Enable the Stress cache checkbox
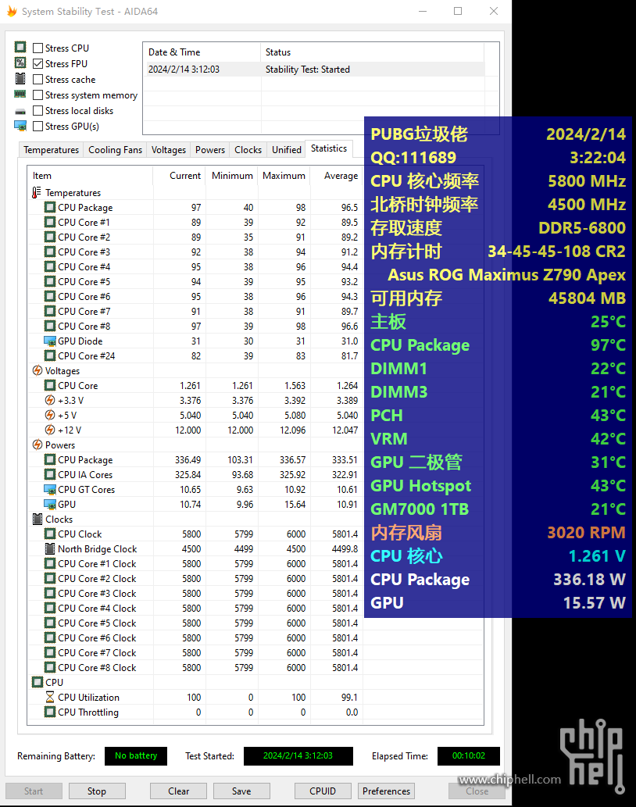This screenshot has width=636, height=807. pos(38,79)
